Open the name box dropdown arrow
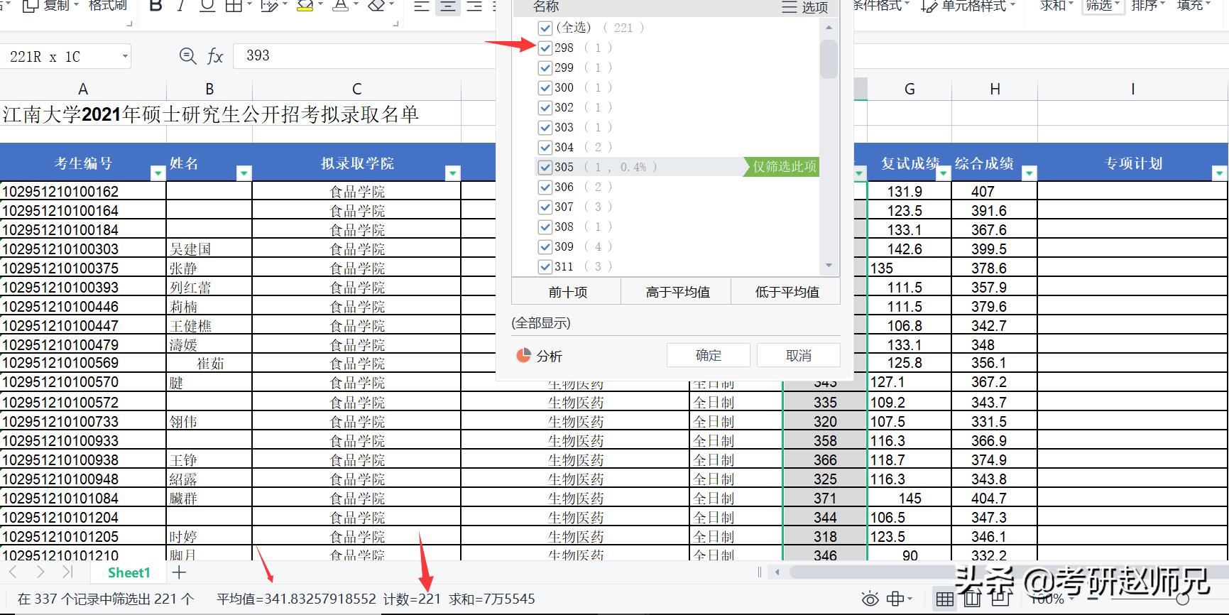Image resolution: width=1229 pixels, height=615 pixels. [x=125, y=56]
